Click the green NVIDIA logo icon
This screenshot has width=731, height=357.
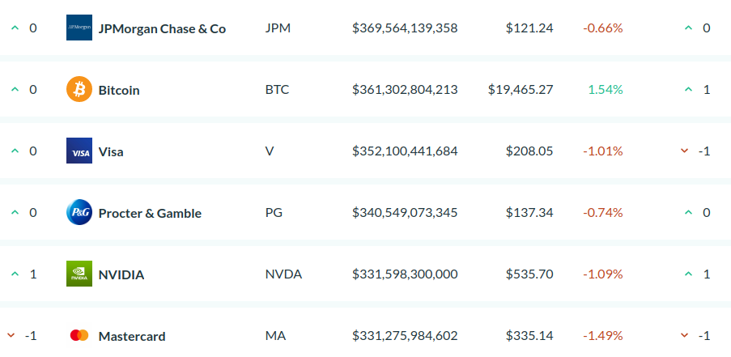[x=79, y=274]
